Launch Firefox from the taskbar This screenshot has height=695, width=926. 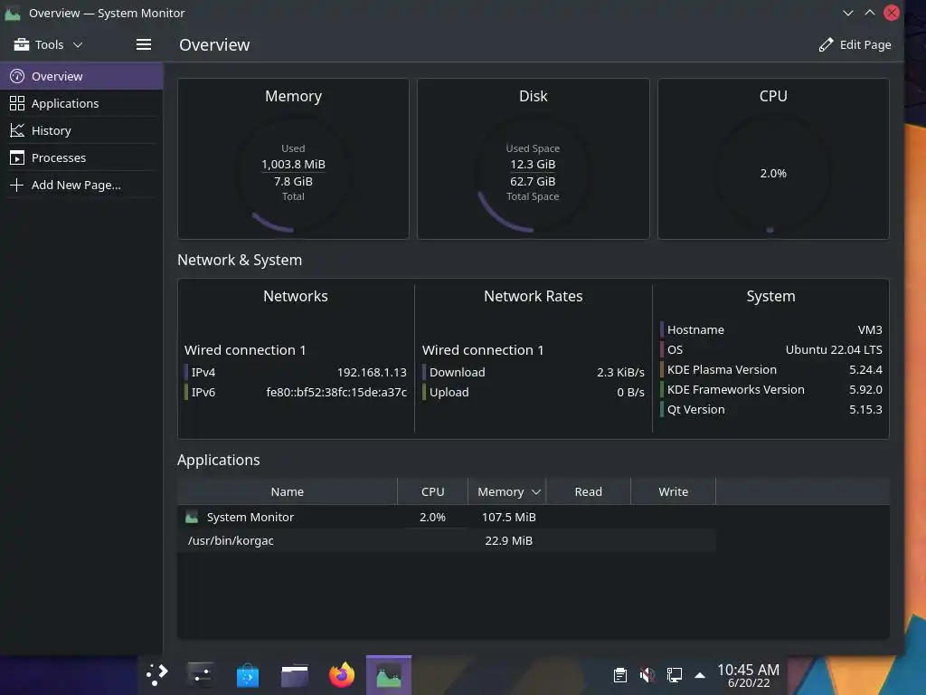click(x=342, y=674)
